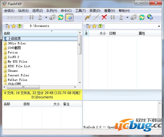Open the remote transfer arrow dropdown
This screenshot has height=137, width=164.
click(x=127, y=18)
